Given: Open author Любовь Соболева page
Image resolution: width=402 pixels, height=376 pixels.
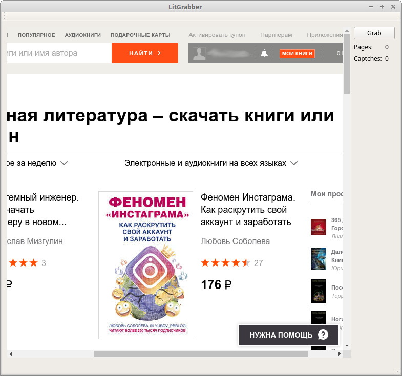Looking at the screenshot, I should tap(235, 241).
